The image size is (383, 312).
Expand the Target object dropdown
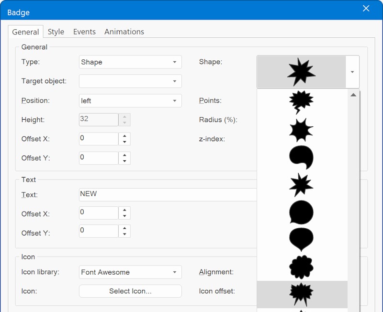click(x=130, y=81)
